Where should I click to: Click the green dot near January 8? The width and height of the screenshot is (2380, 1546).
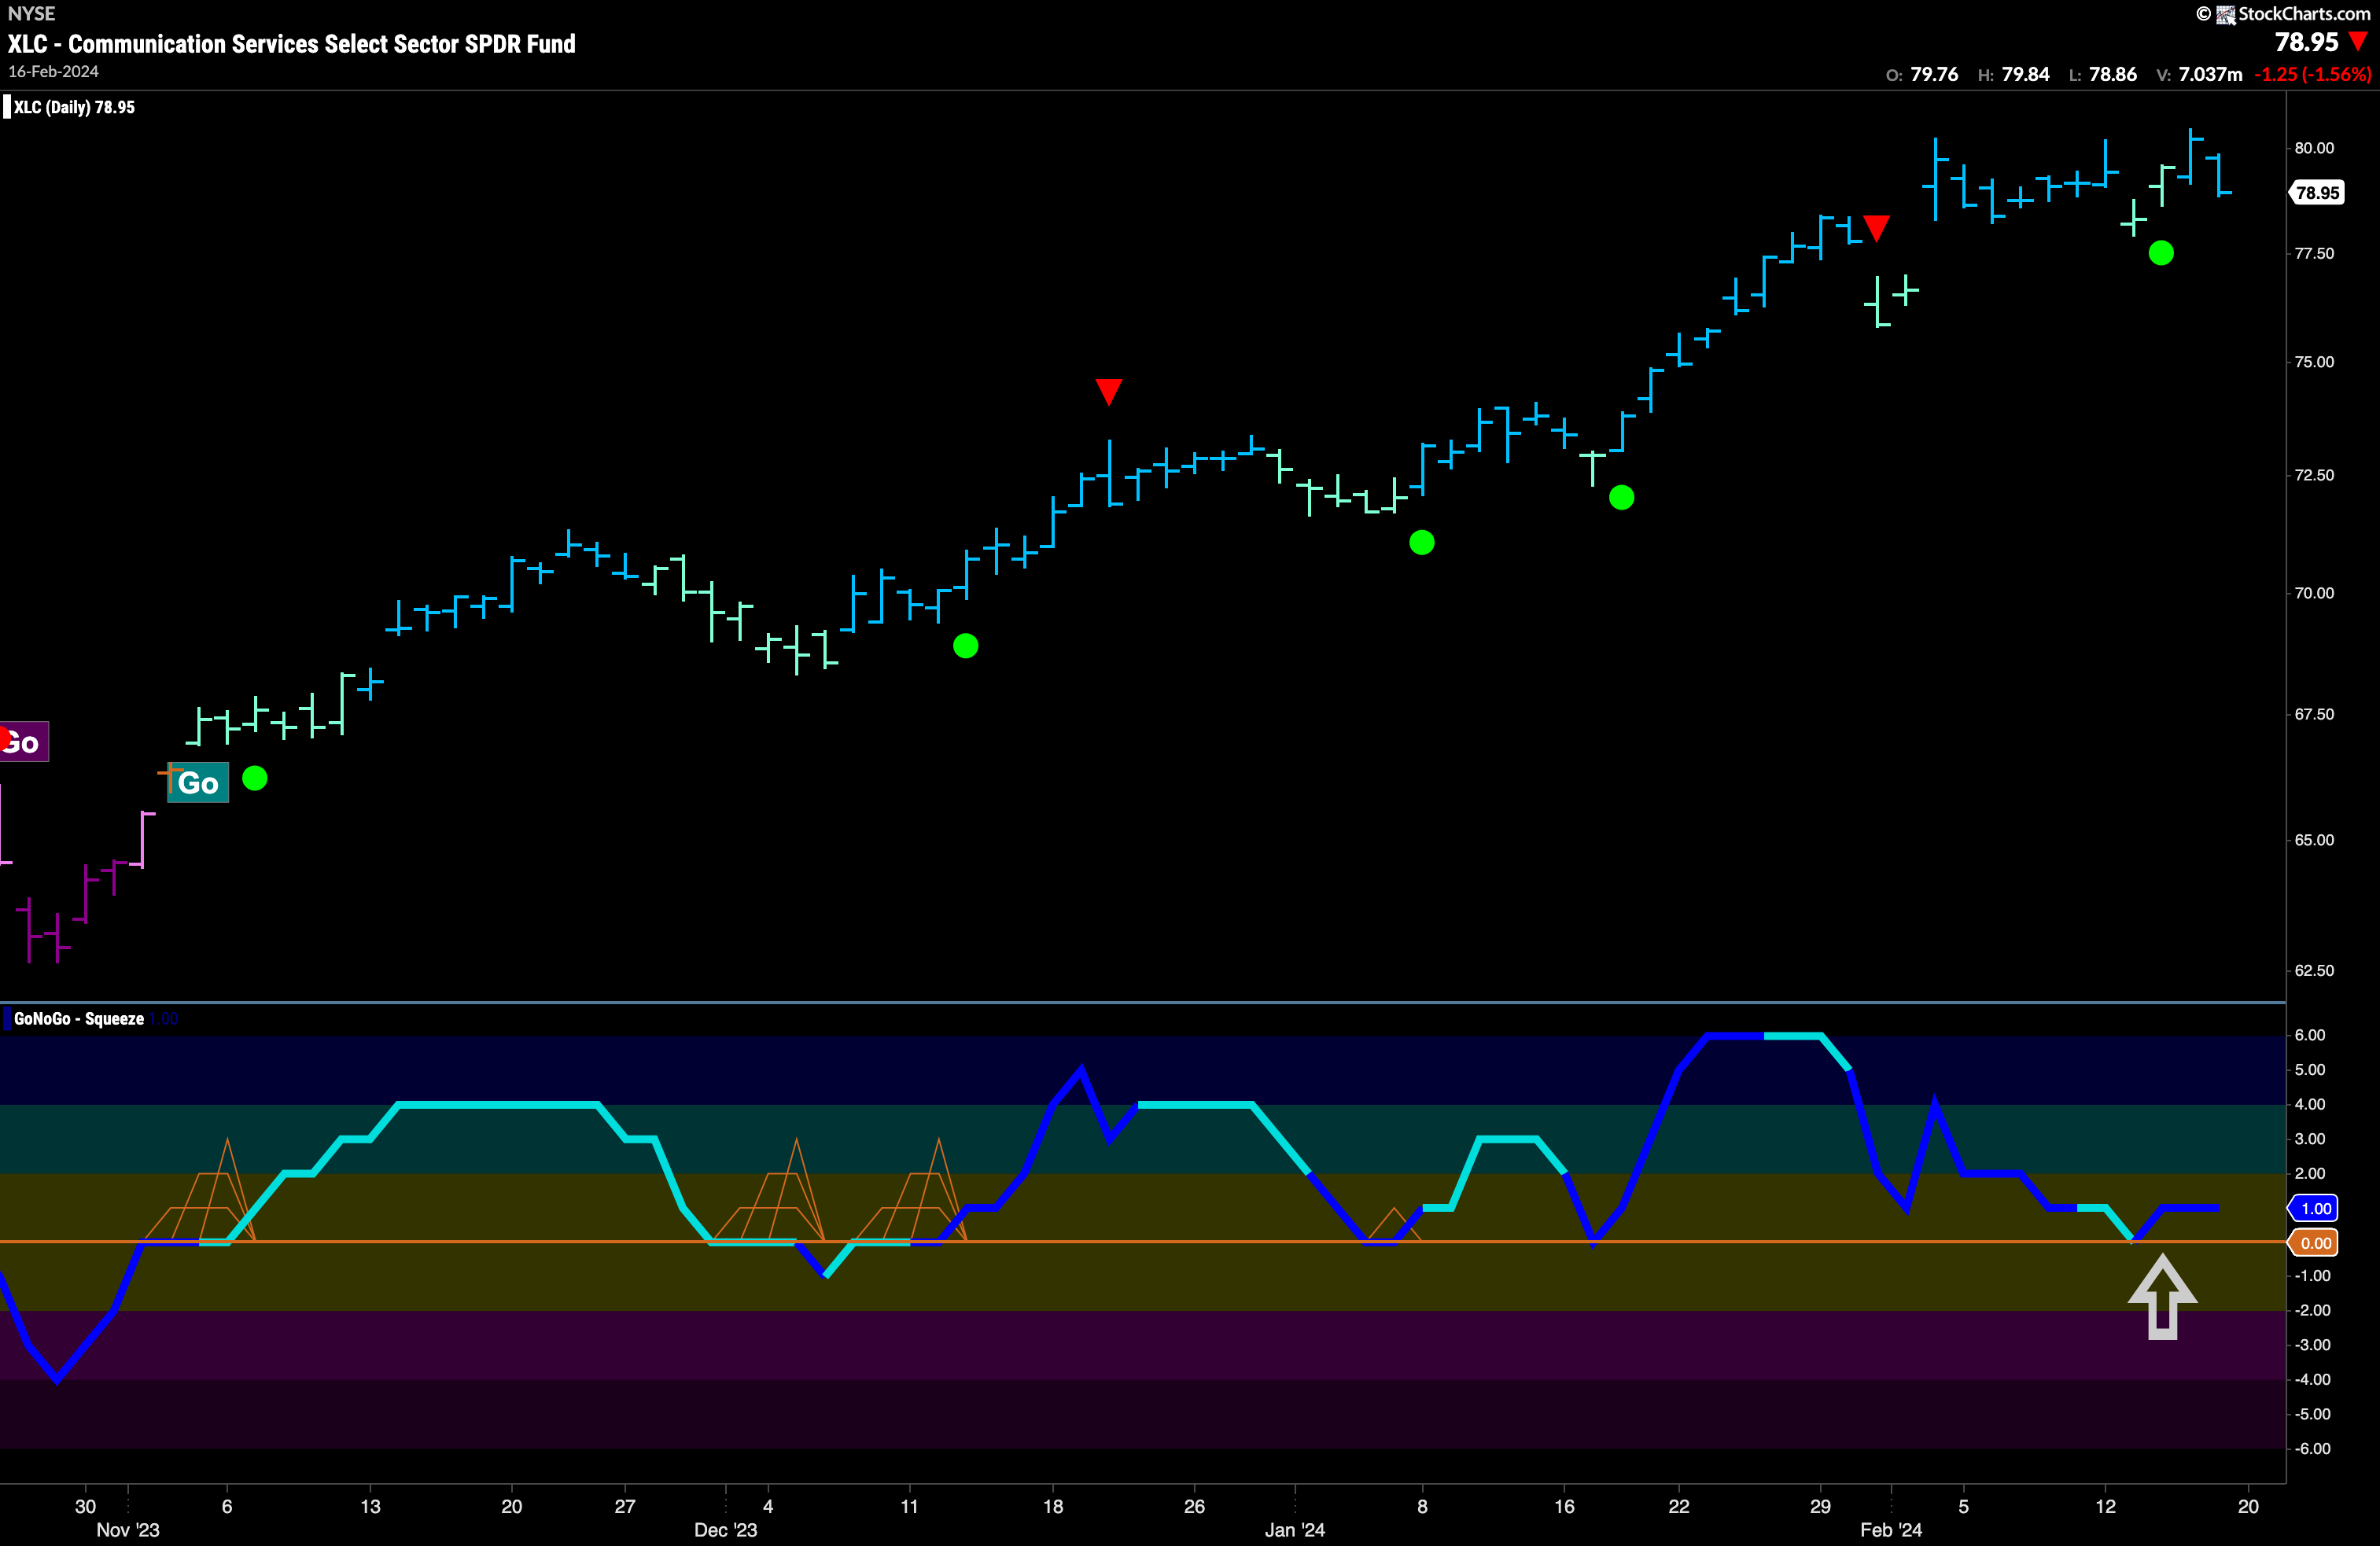(1422, 543)
